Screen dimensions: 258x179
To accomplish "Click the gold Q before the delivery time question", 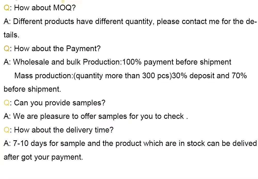I will [6, 130].
